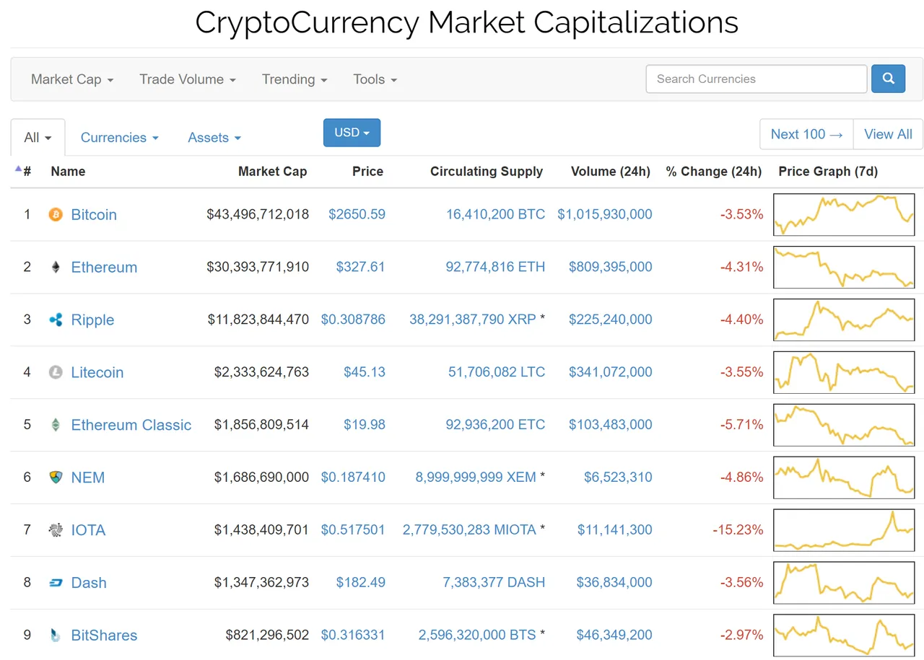The width and height of the screenshot is (924, 660).
Task: Click the Ripple logo icon
Action: 56,320
